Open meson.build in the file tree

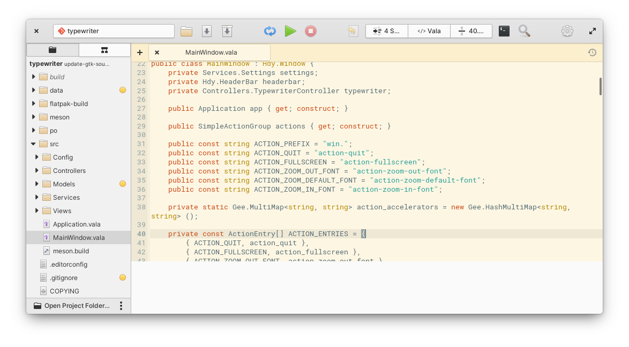click(x=79, y=251)
